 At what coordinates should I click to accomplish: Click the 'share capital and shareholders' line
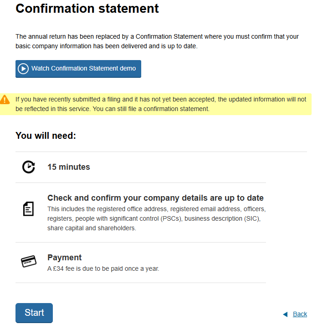pos(92,228)
